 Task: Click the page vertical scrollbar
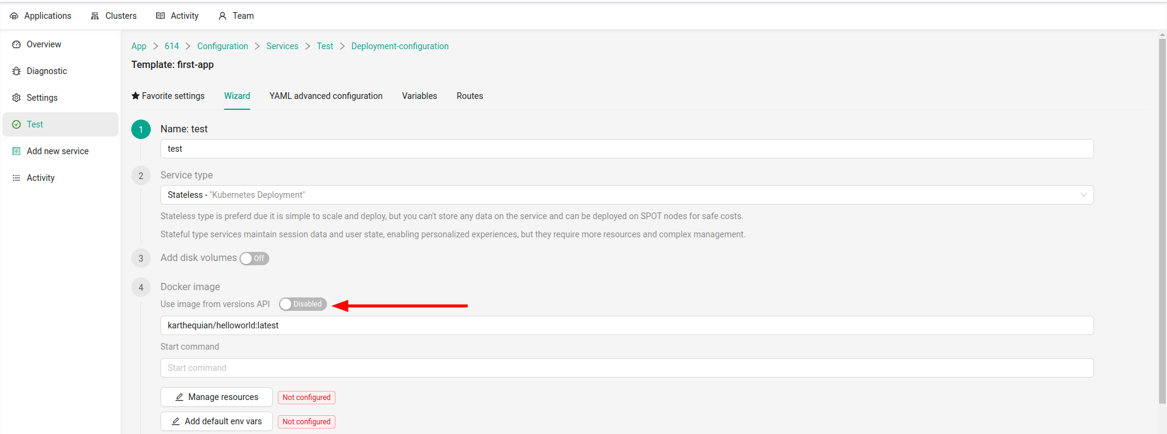pyautogui.click(x=1162, y=219)
